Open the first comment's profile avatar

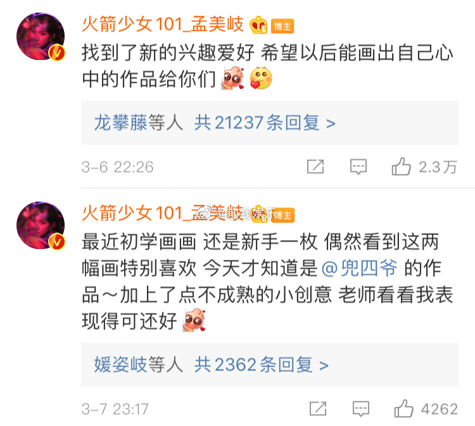[41, 36]
